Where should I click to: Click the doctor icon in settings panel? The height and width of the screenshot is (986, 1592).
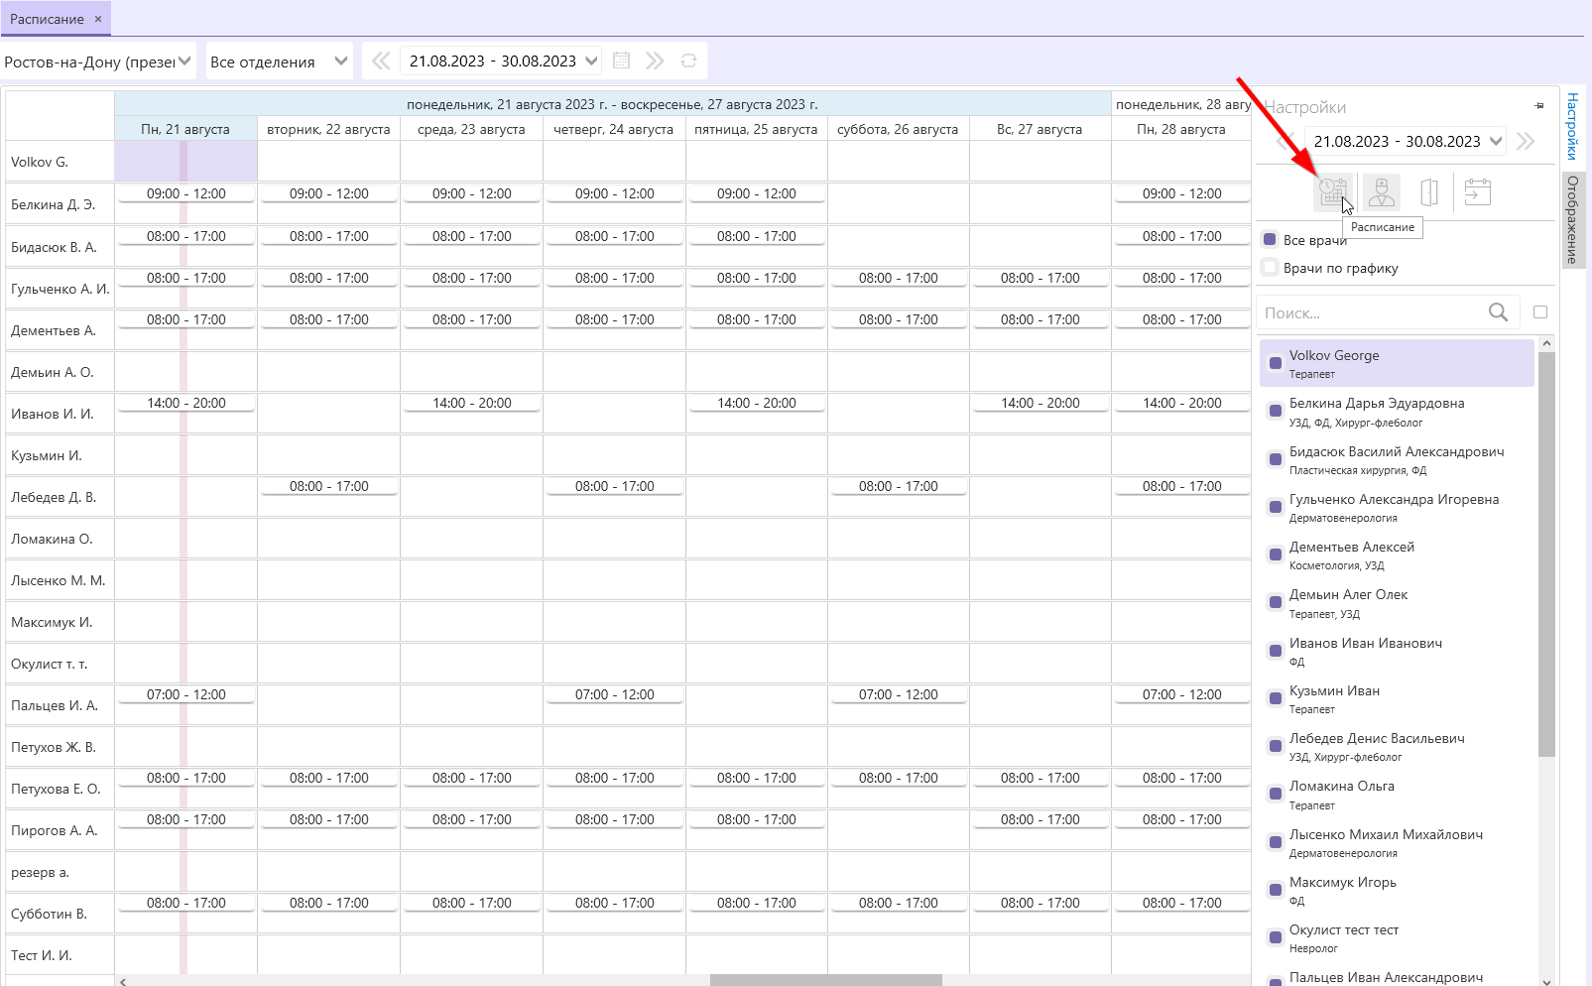pyautogui.click(x=1382, y=191)
